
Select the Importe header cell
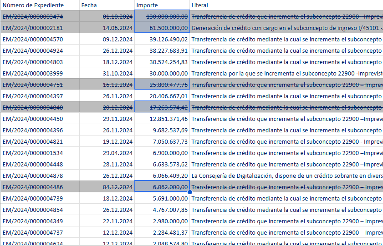162,5
